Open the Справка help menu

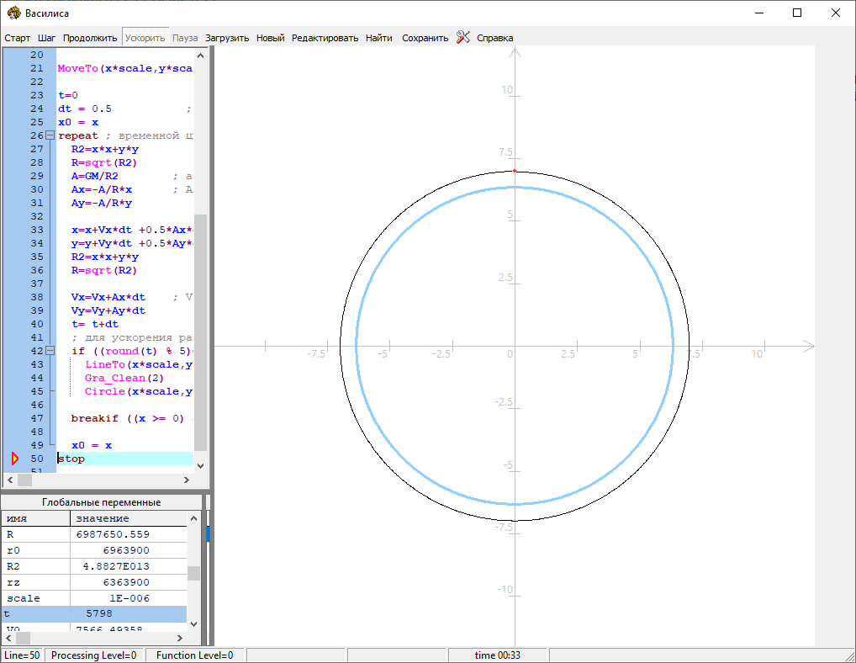[x=494, y=38]
